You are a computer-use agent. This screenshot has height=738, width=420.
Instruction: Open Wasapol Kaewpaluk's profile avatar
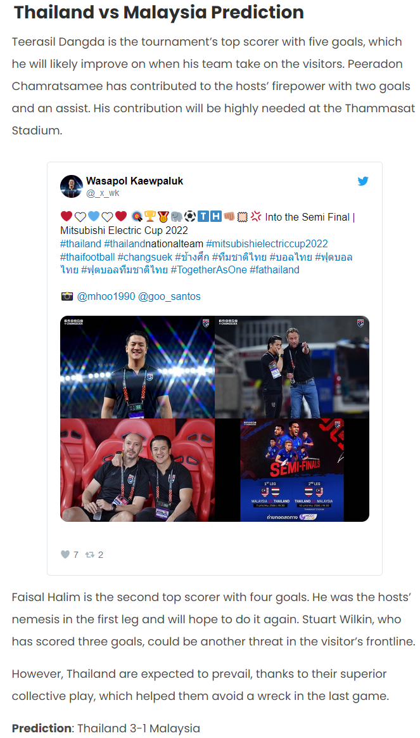72,186
